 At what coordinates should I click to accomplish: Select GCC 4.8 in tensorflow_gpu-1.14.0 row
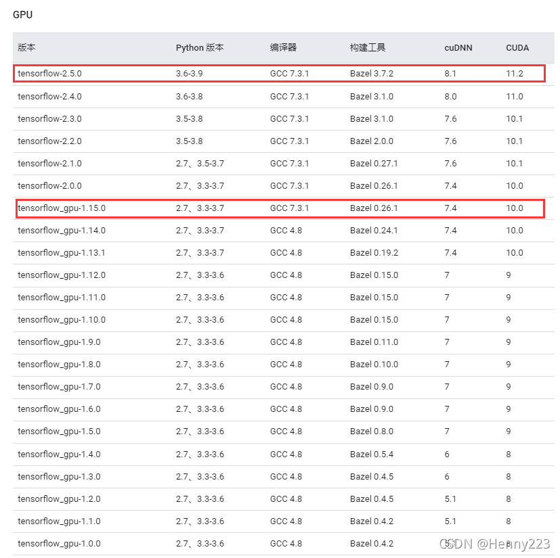pyautogui.click(x=286, y=231)
